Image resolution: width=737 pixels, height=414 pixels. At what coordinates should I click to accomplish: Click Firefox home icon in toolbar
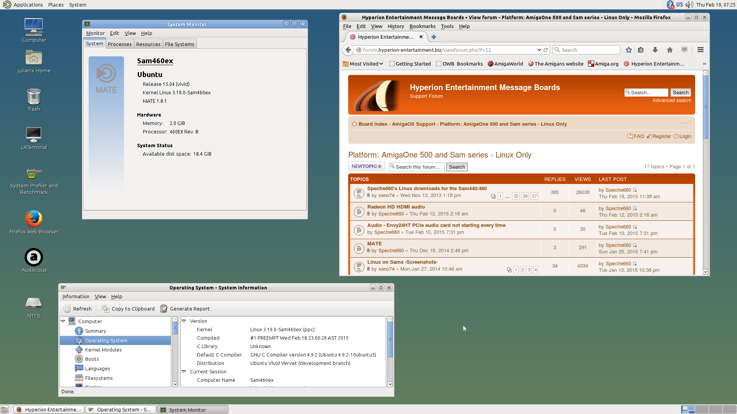pos(670,50)
